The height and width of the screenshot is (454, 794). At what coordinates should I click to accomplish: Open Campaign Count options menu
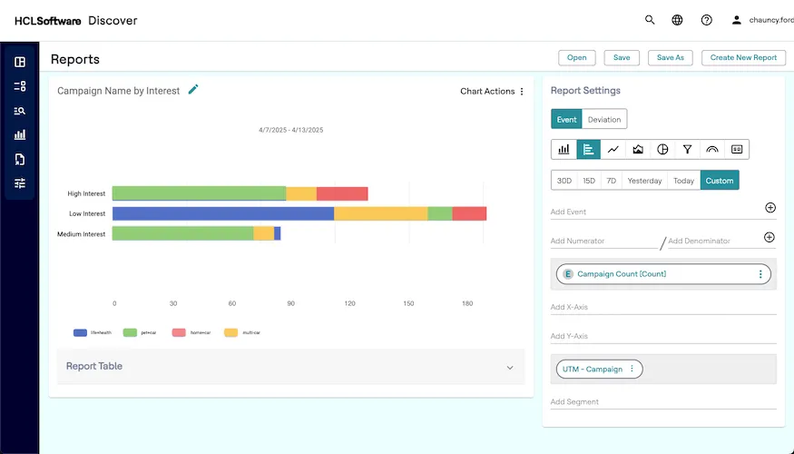point(760,274)
